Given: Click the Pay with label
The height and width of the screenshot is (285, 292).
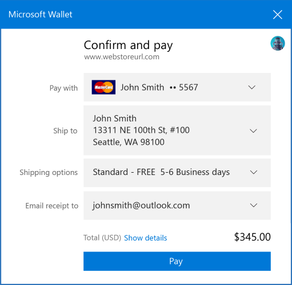Looking at the screenshot, I should point(63,88).
